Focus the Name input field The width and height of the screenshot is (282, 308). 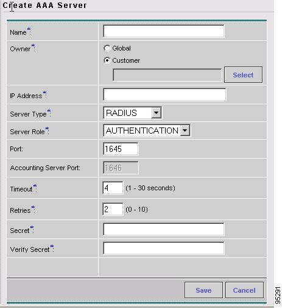164,31
